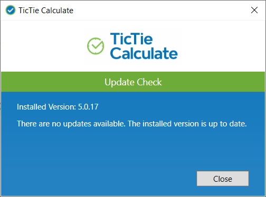Screen dimensions: 266x197
Task: Click the word 'updates' in the status message
Action: click(77, 124)
